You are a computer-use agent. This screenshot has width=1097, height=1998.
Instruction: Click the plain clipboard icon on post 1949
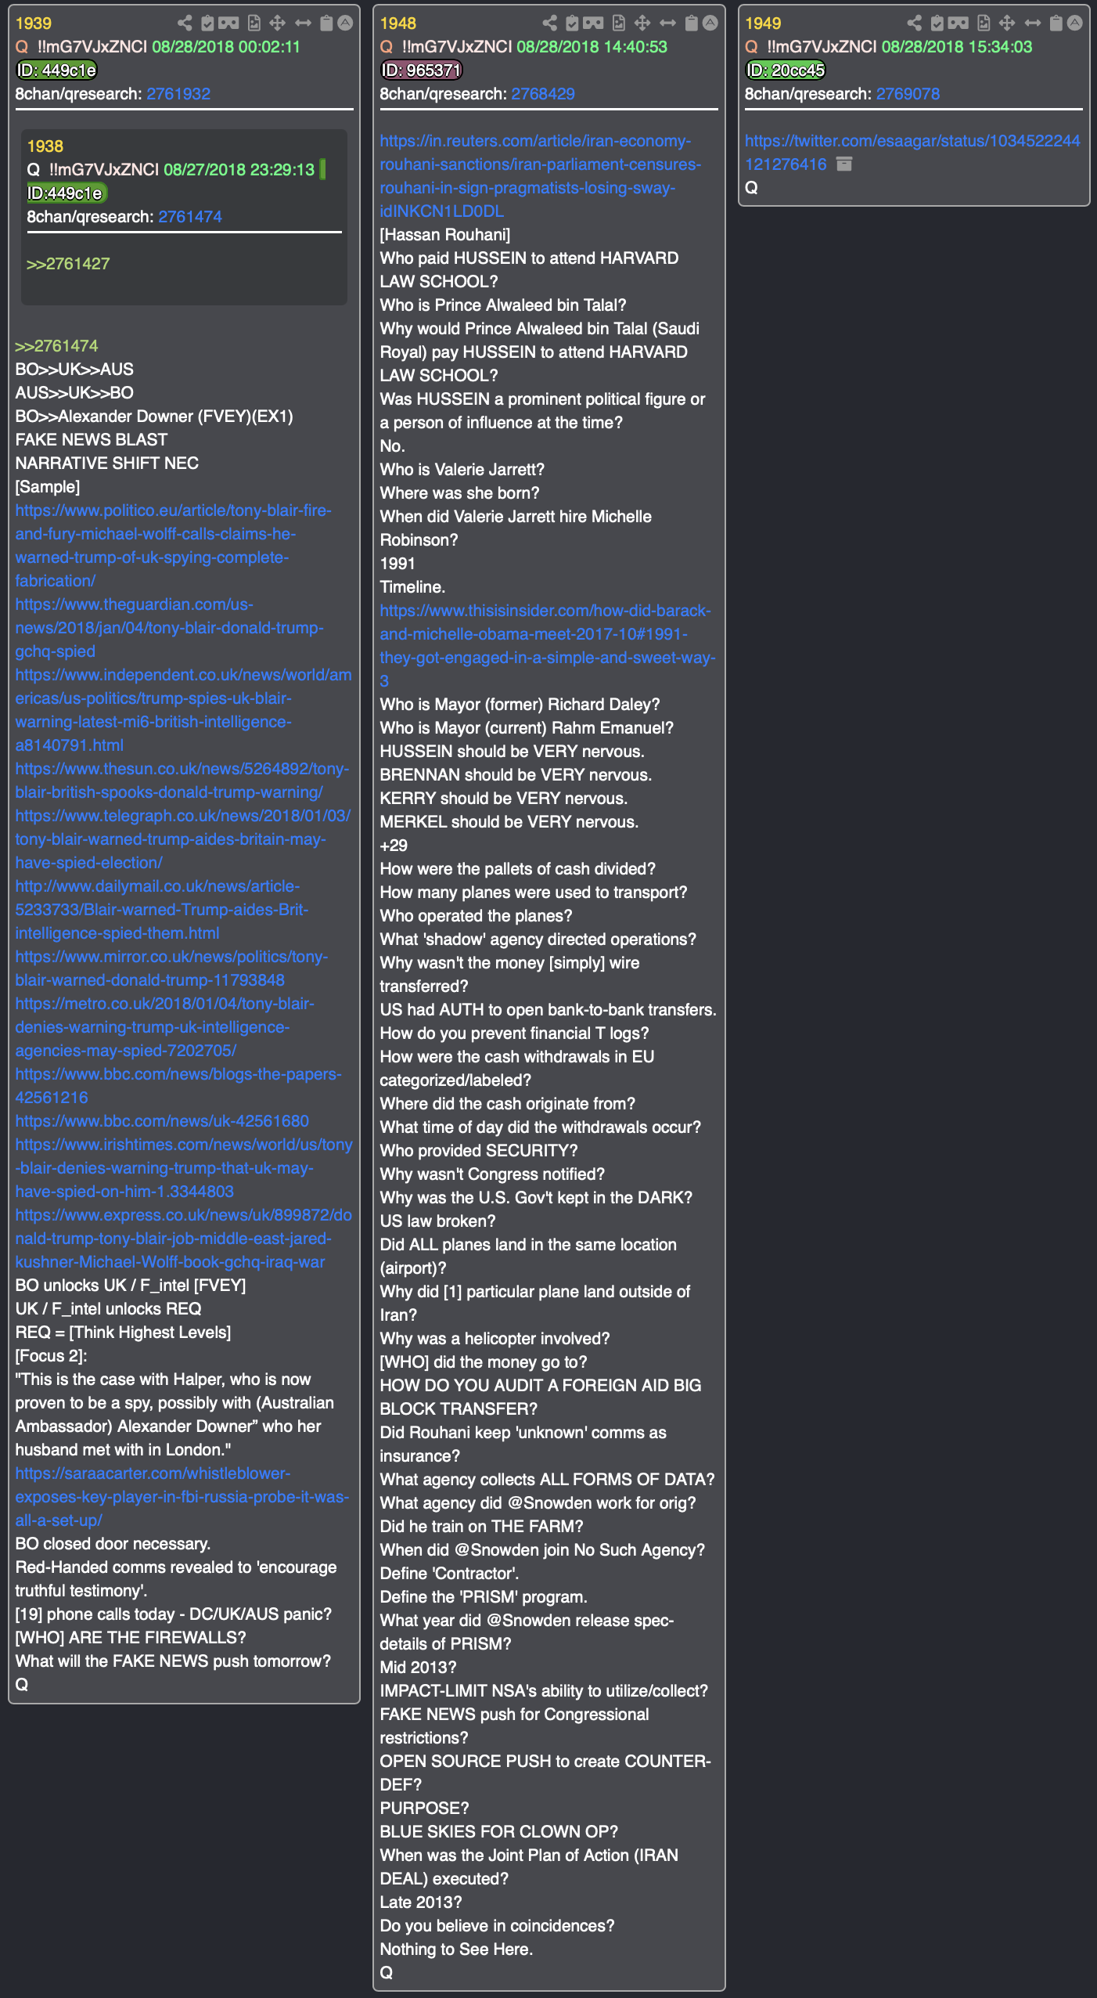pyautogui.click(x=1056, y=23)
